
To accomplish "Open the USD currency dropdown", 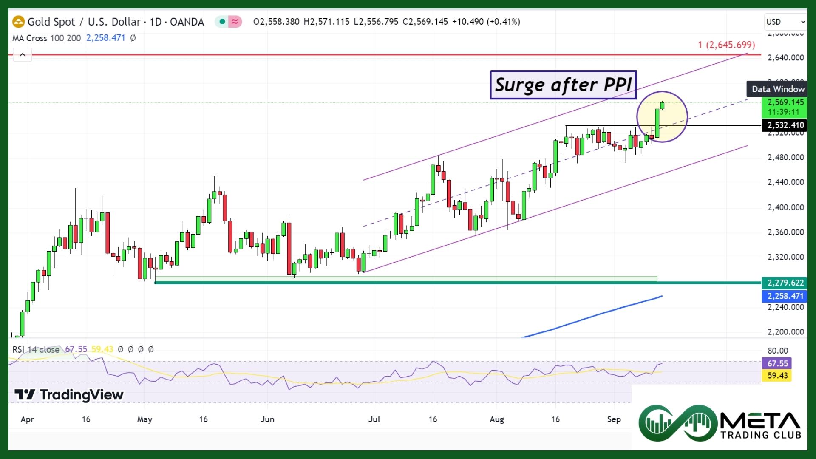I will [x=785, y=22].
